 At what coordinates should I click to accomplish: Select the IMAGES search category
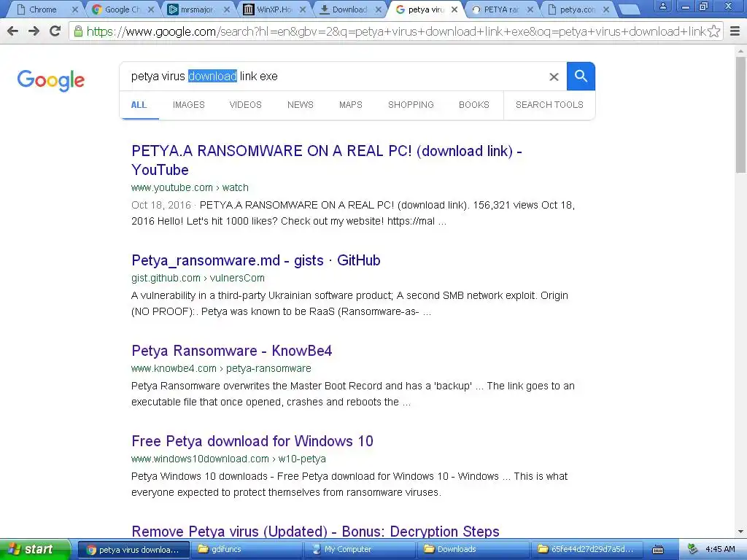[189, 105]
